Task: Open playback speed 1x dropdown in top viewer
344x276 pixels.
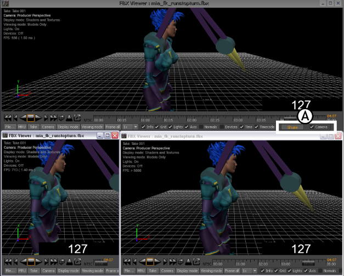Action: pyautogui.click(x=136, y=127)
